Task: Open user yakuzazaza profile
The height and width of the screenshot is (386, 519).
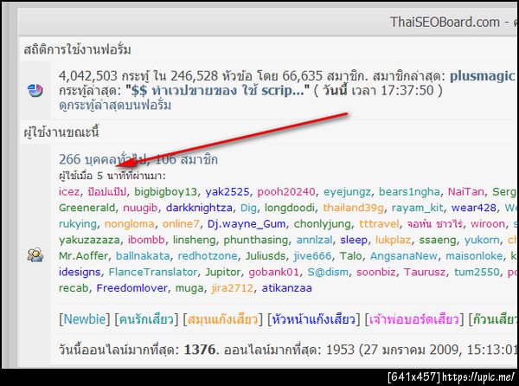Action: [89, 240]
